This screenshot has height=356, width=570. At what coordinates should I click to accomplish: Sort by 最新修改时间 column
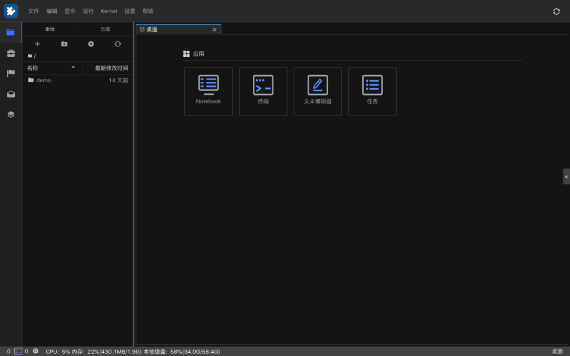tap(111, 68)
